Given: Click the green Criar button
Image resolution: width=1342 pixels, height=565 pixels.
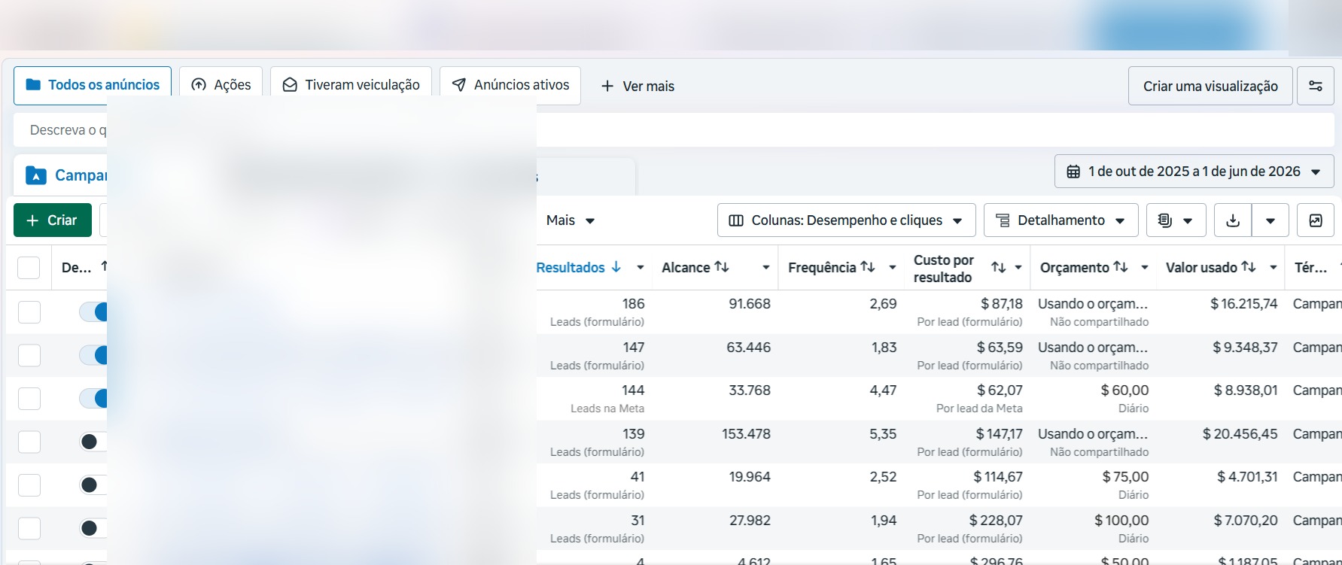Looking at the screenshot, I should (x=53, y=220).
